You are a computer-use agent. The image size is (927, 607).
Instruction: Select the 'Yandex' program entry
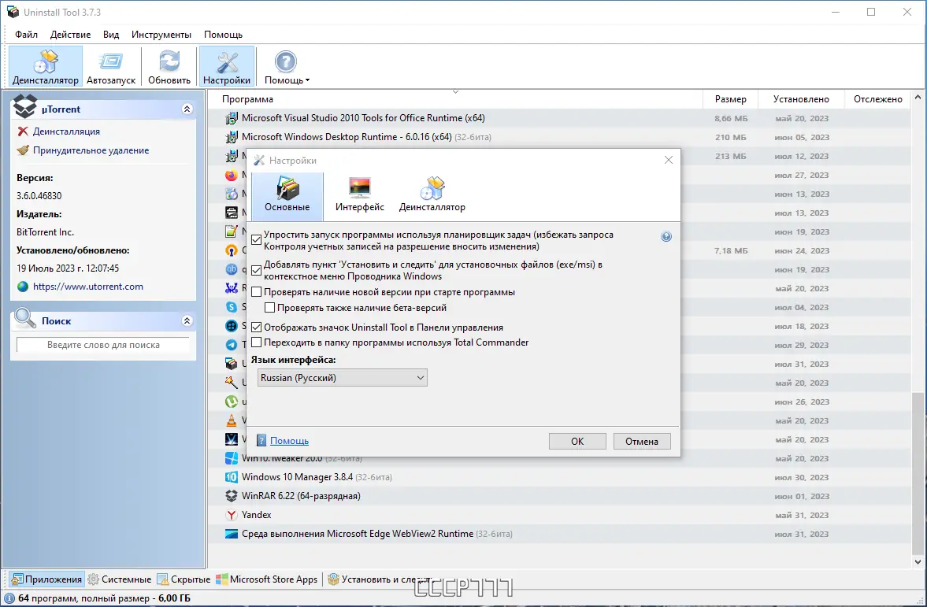click(257, 515)
